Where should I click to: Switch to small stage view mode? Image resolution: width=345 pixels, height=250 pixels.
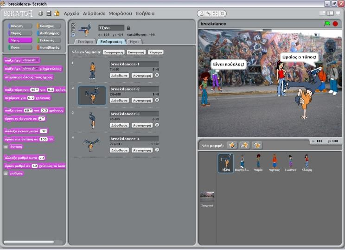(322, 13)
